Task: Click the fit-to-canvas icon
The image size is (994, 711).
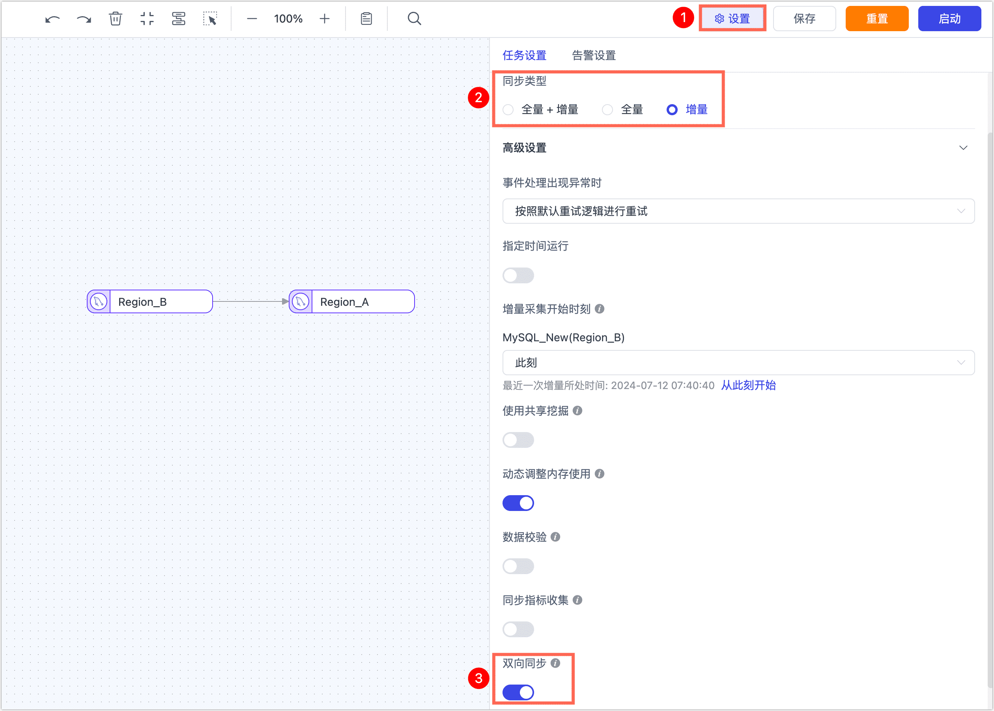Action: pyautogui.click(x=147, y=19)
